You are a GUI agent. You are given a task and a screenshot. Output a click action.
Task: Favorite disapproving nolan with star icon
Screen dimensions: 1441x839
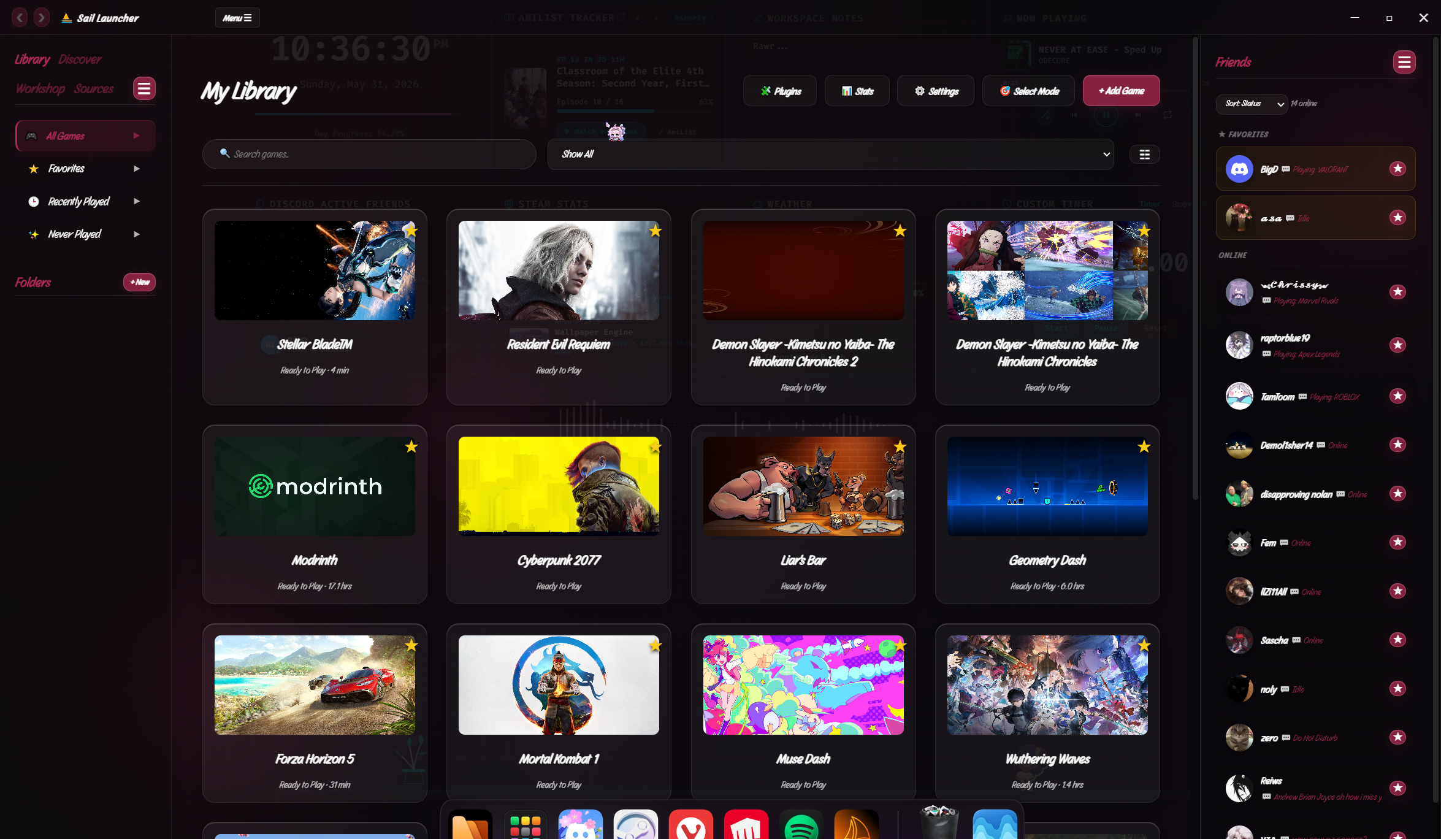pyautogui.click(x=1397, y=494)
